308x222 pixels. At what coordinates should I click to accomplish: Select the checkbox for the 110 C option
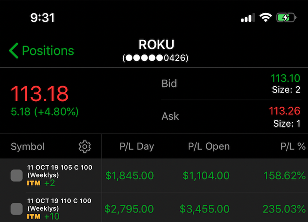click(x=17, y=209)
